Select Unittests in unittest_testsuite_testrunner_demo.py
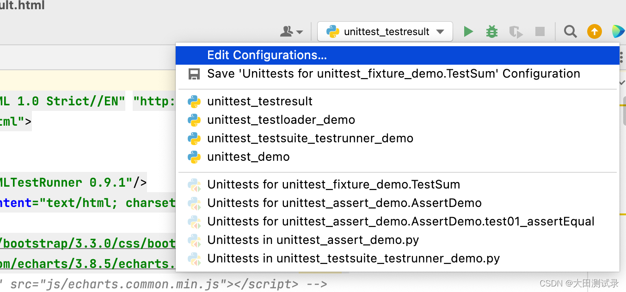This screenshot has width=626, height=292. tap(353, 259)
